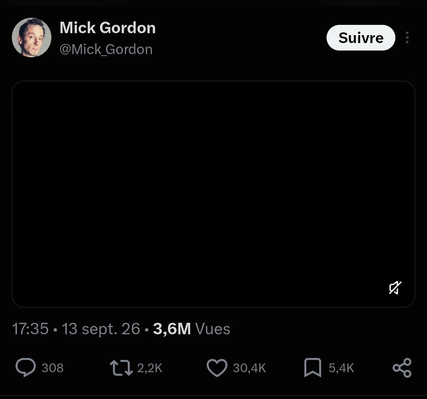Bookmark the post with bookmark icon
427x399 pixels.
[313, 368]
